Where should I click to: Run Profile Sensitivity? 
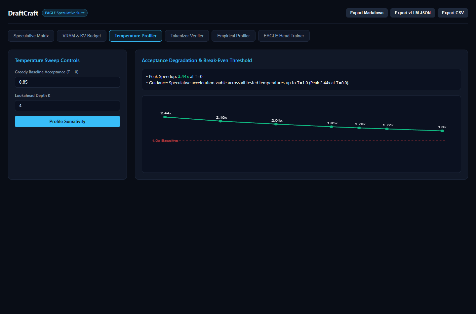67,121
